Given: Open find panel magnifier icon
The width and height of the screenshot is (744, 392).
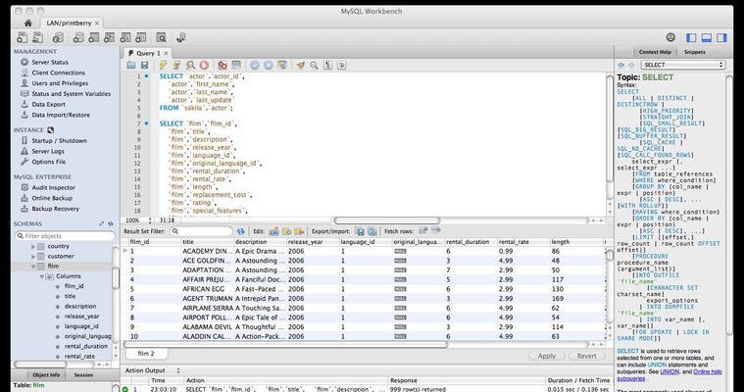Looking at the screenshot, I should click(314, 65).
